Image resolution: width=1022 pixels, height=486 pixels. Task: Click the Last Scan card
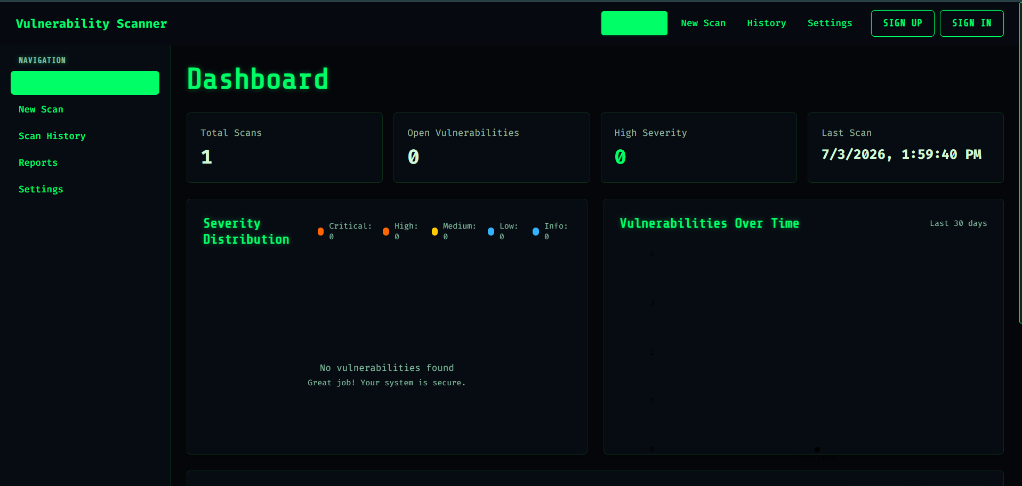click(x=905, y=148)
